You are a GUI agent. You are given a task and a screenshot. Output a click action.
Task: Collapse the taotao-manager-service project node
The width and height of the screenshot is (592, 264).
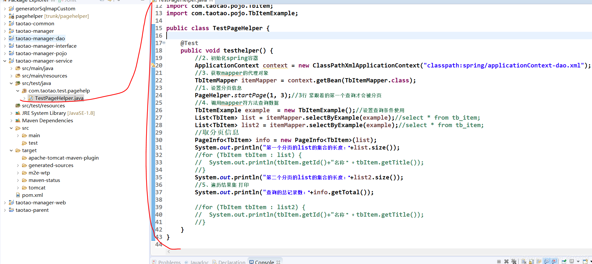click(x=5, y=61)
